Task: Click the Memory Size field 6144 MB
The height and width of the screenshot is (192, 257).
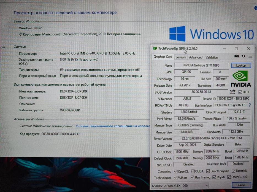Action: coord(186,132)
